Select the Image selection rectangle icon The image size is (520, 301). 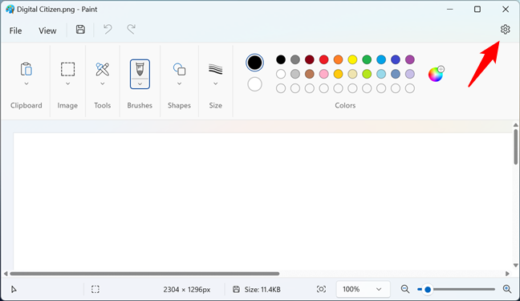(67, 69)
